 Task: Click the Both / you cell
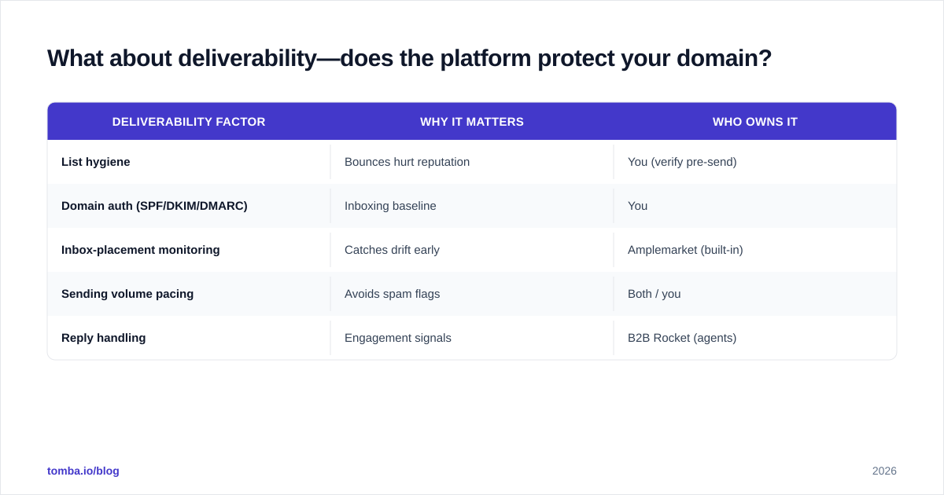[755, 294]
